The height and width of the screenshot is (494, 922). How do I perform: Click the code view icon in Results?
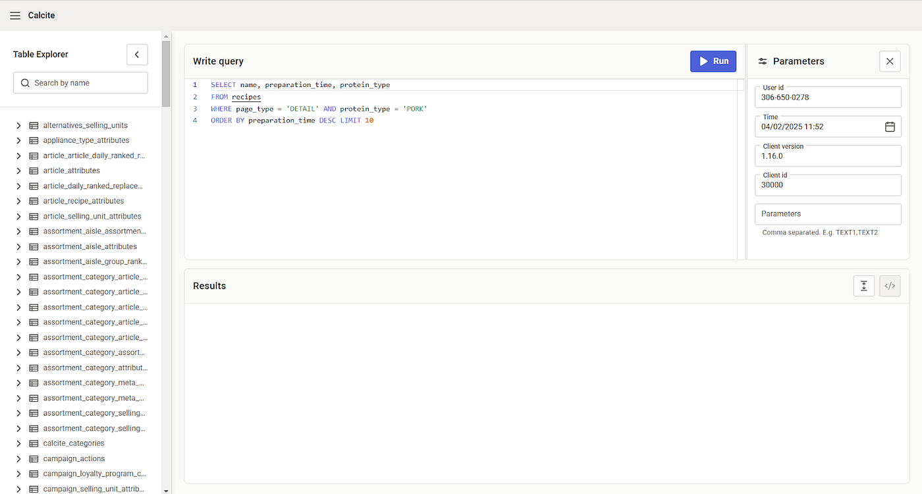coord(890,286)
